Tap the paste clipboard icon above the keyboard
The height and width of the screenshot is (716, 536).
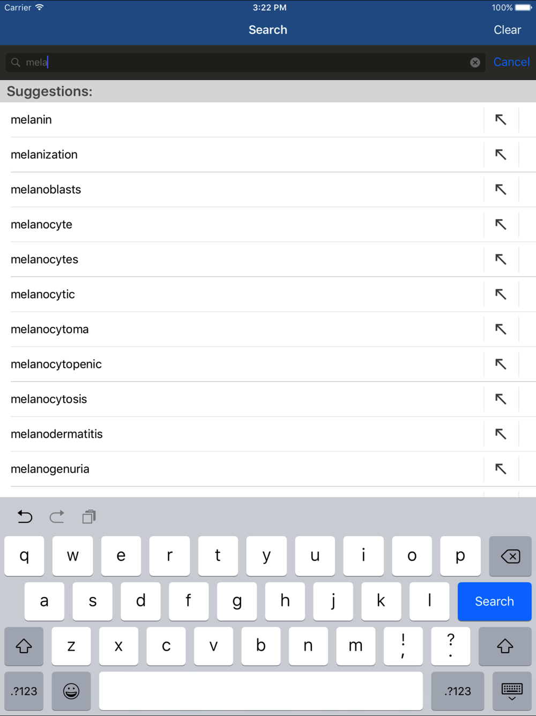pos(89,517)
